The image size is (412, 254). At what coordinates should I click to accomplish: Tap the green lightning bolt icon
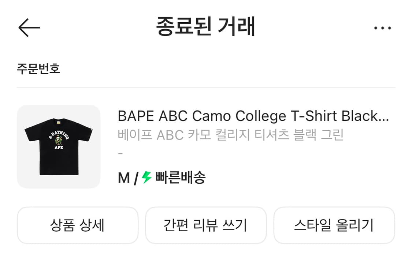(146, 178)
